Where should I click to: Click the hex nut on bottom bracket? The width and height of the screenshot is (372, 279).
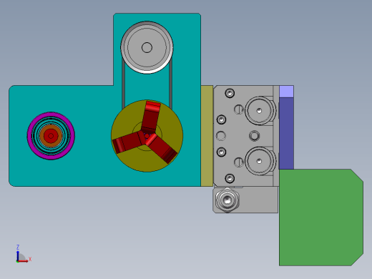point(227,200)
